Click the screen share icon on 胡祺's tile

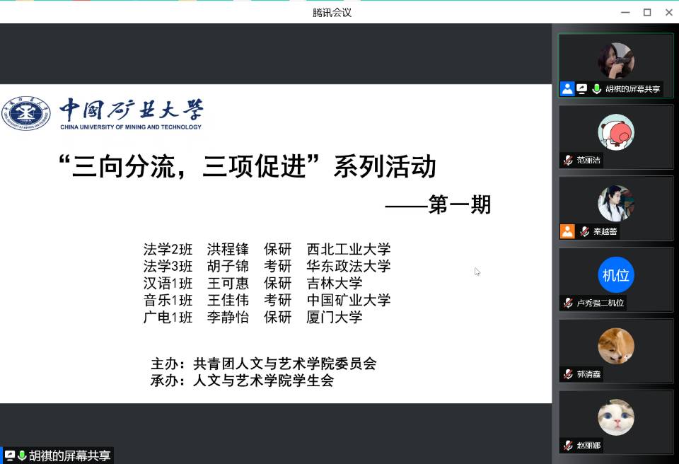point(582,89)
